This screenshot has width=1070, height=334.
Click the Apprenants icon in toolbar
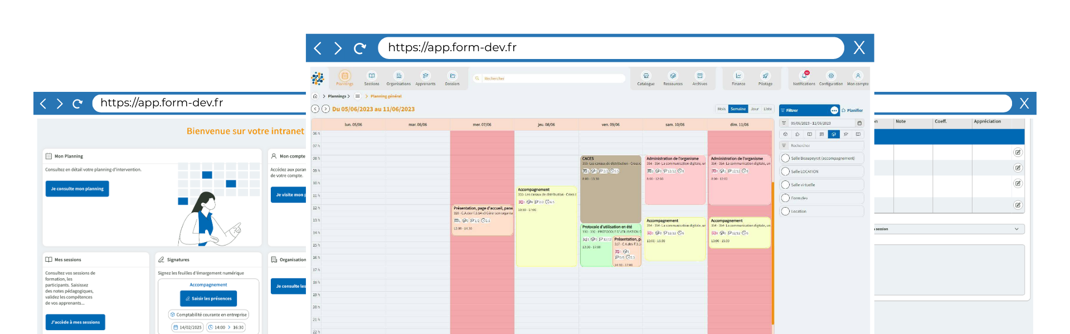pos(425,76)
